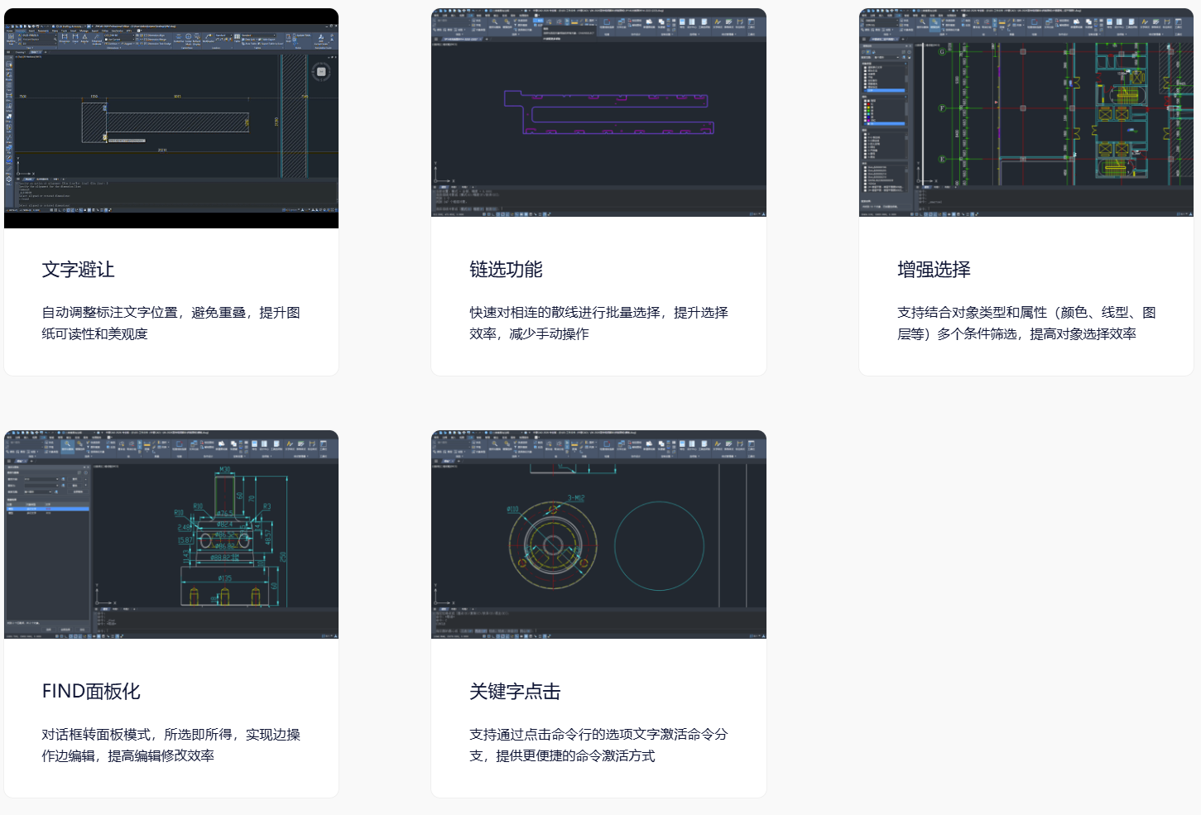The width and height of the screenshot is (1201, 815).
Task: Open the top dropdown in 增强选择 side panel
Action: (x=886, y=57)
